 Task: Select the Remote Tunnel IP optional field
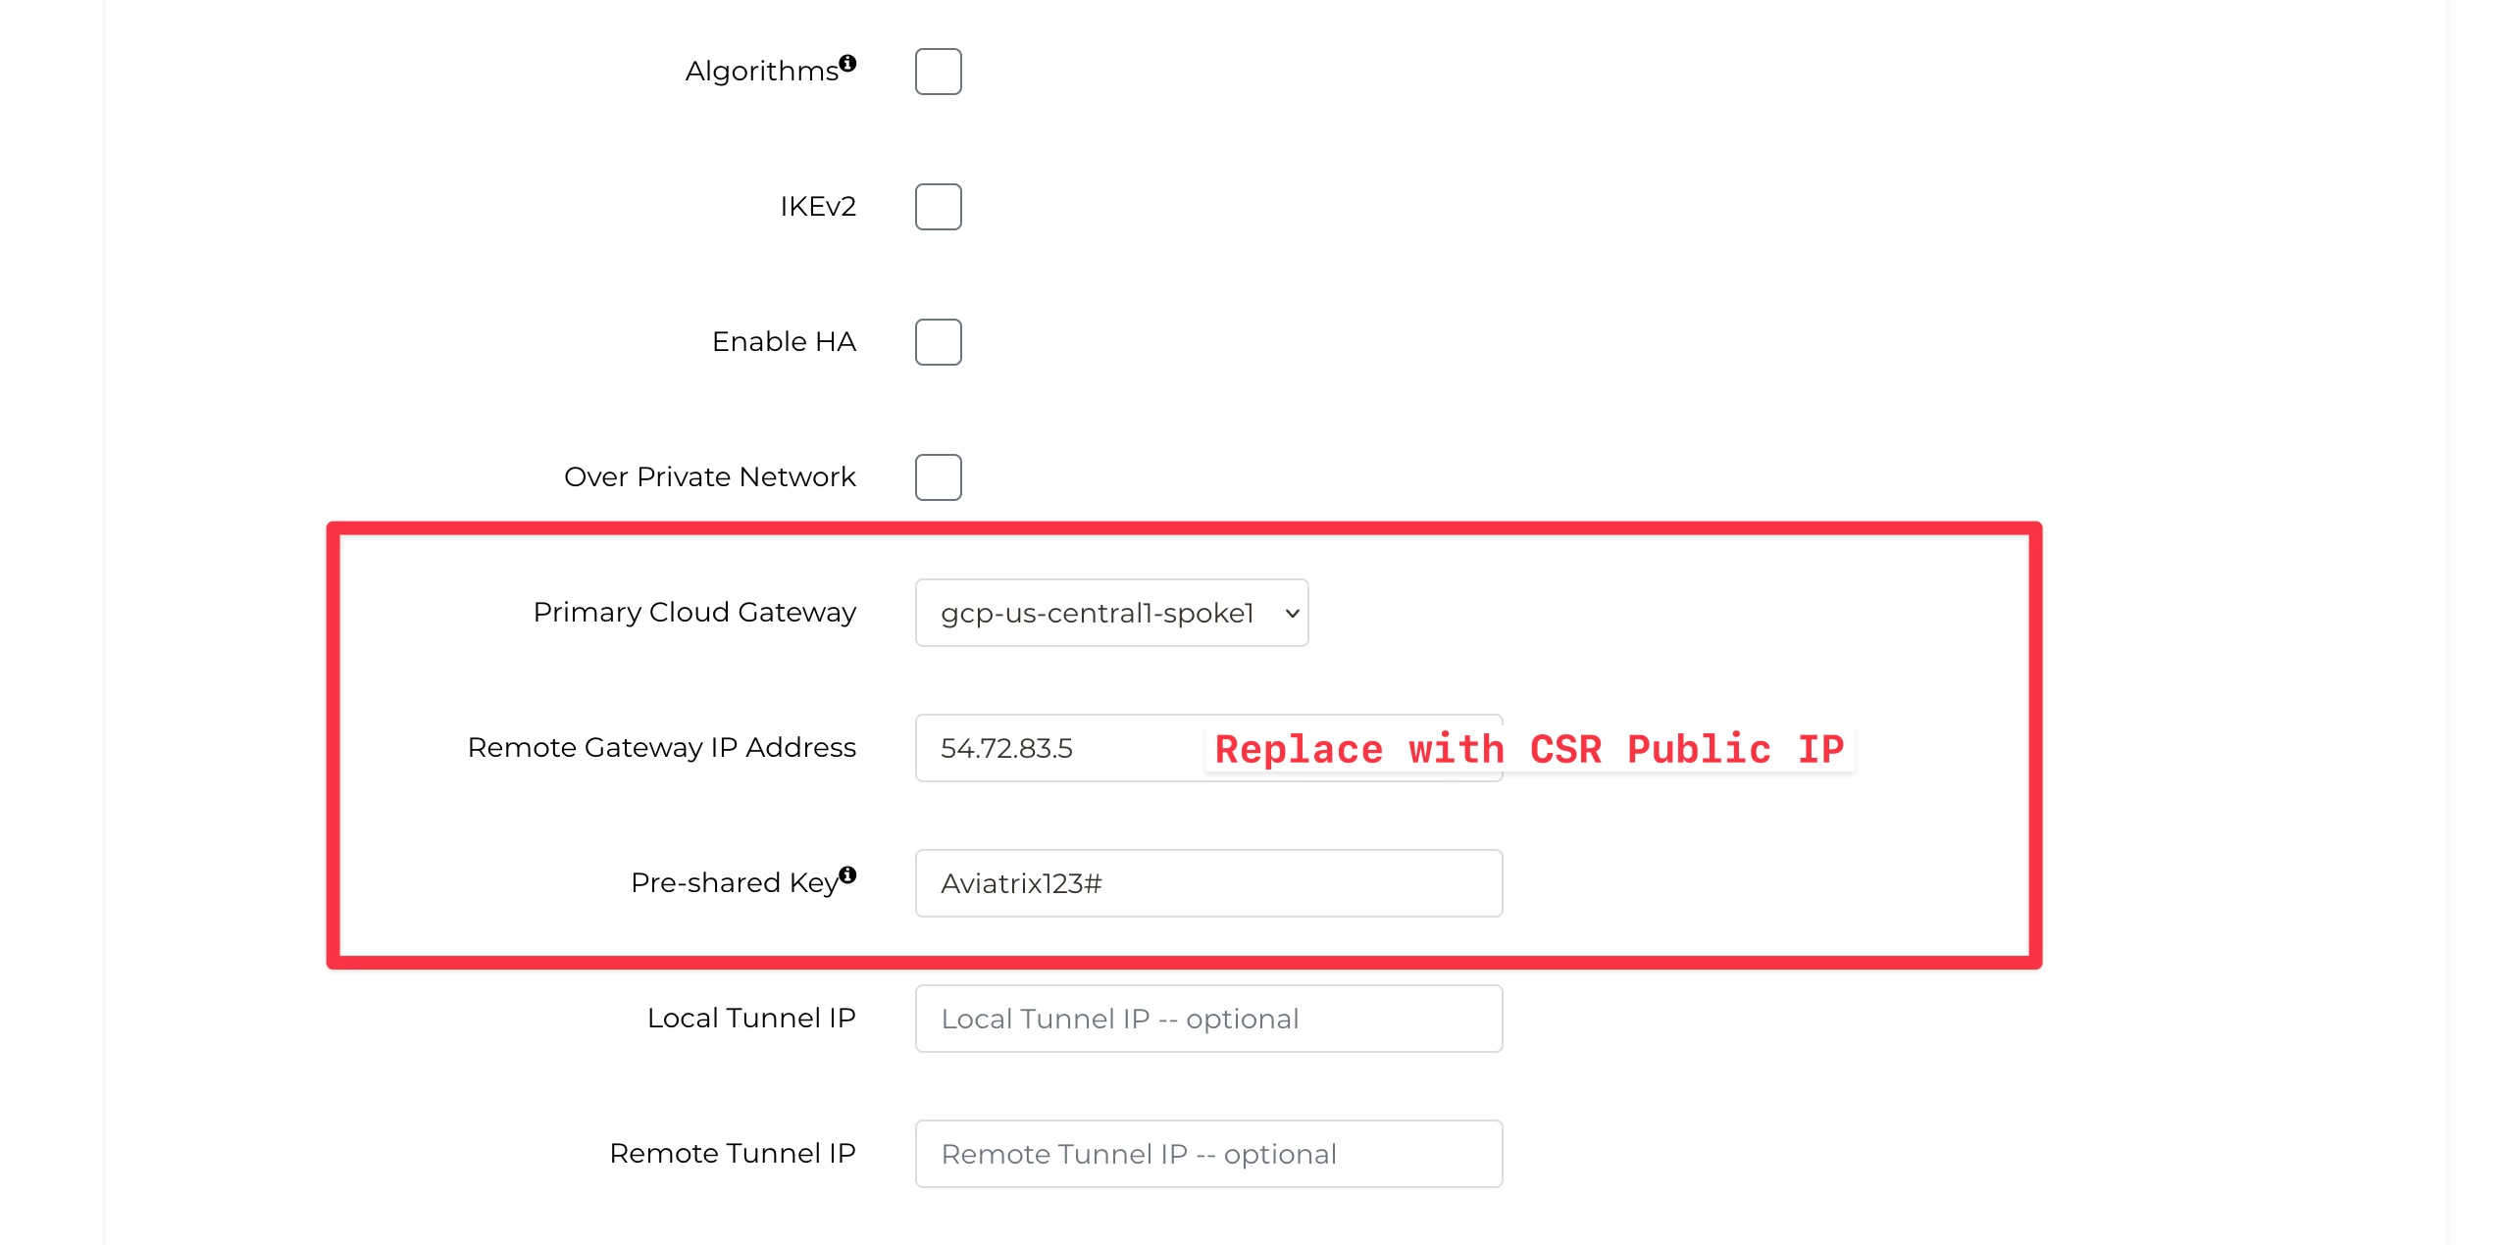(x=1208, y=1154)
